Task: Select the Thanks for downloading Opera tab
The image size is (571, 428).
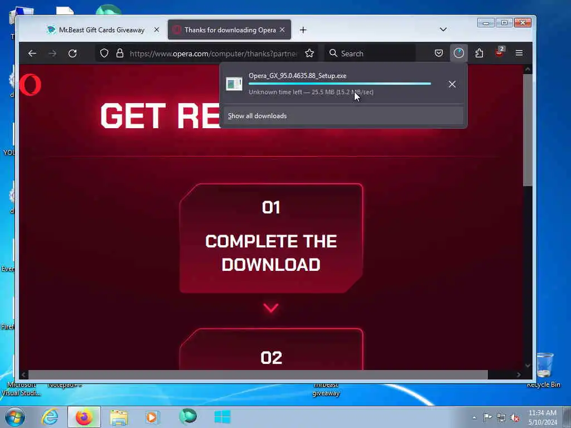Action: pos(229,30)
